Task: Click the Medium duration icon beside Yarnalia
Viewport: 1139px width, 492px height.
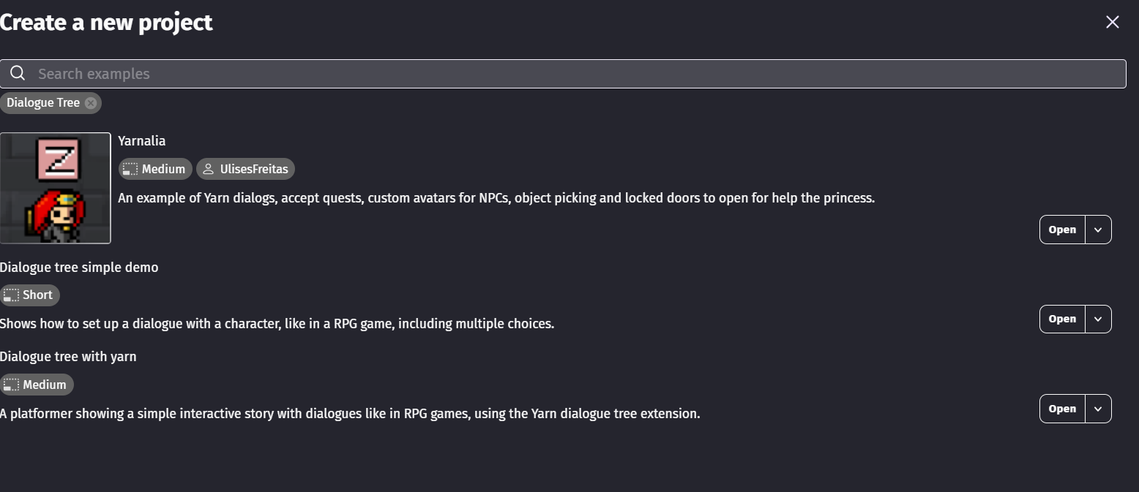Action: [130, 169]
